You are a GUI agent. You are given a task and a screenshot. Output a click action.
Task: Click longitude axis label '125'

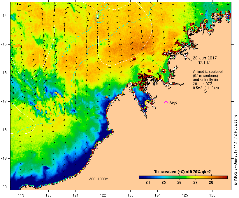tap(185, 195)
